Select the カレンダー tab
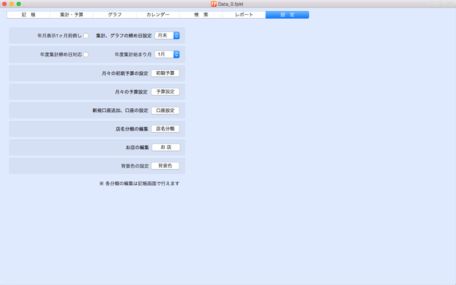The height and width of the screenshot is (285, 456). 158,15
